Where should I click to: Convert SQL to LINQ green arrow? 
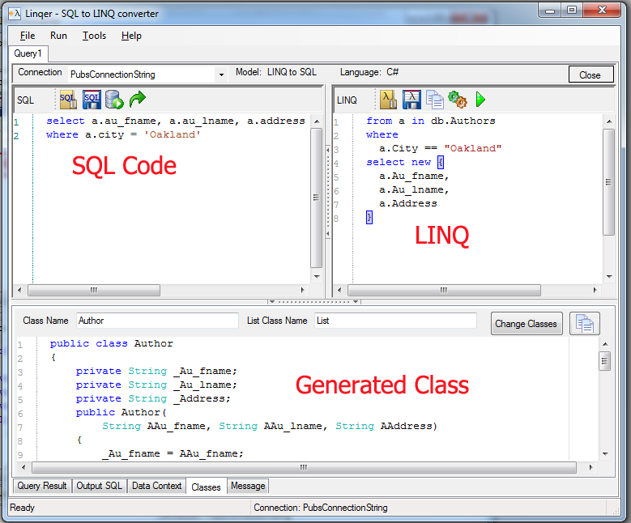point(138,100)
